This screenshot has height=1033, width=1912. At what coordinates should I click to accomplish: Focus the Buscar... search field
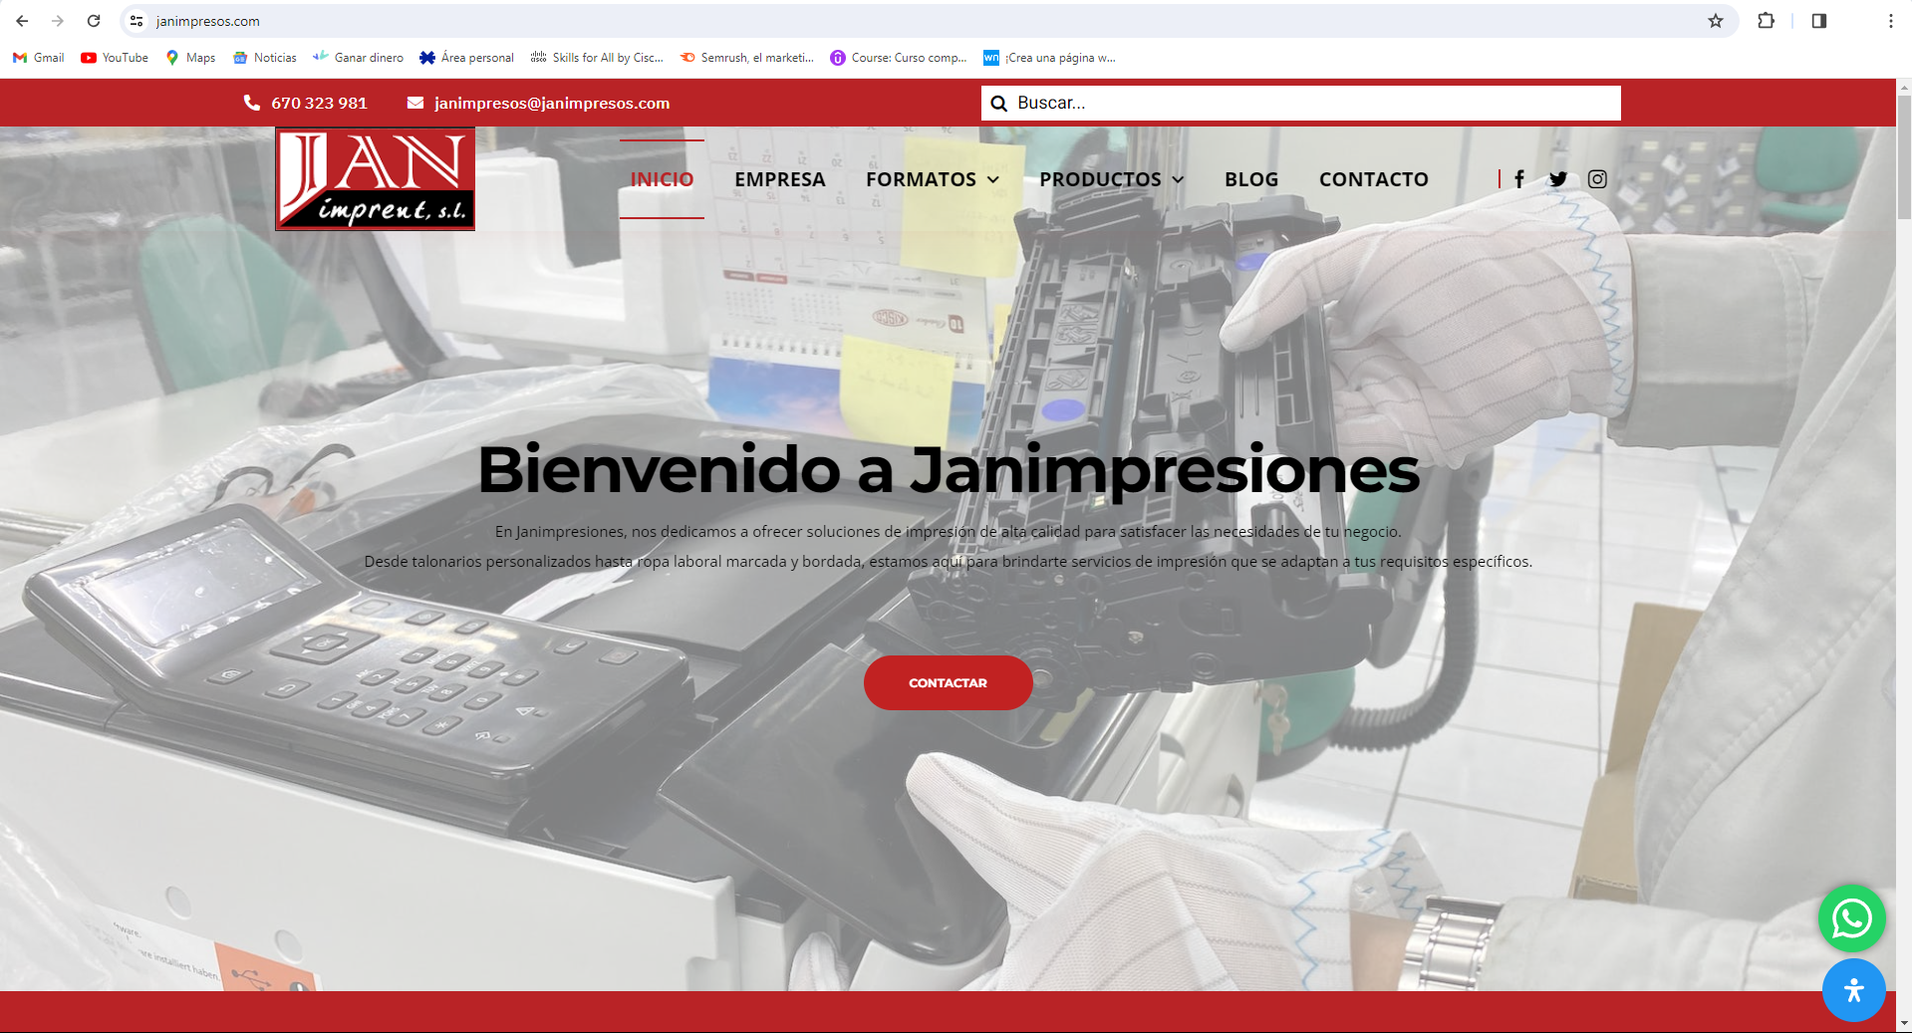[1300, 103]
